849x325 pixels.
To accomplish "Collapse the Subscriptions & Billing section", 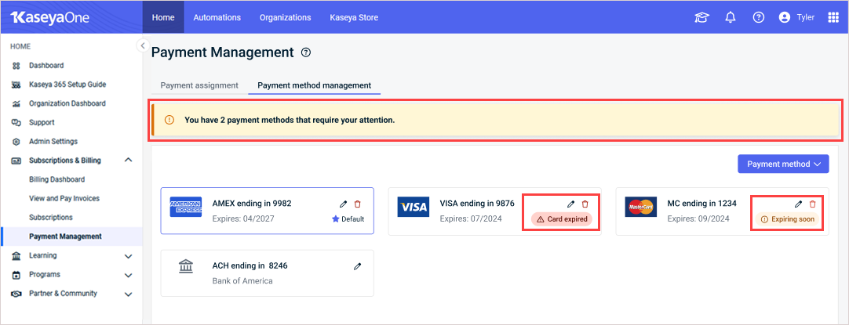I will click(129, 160).
